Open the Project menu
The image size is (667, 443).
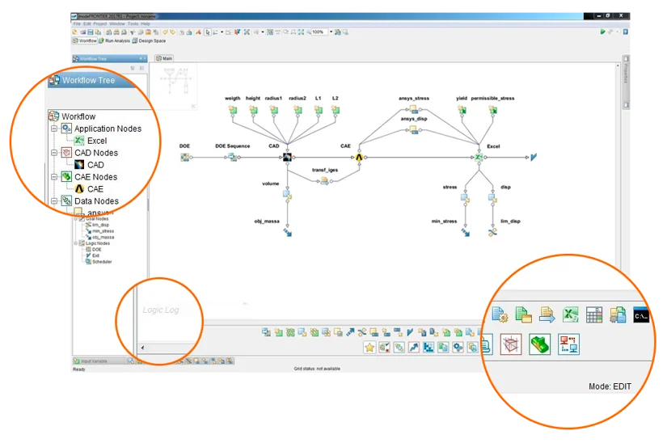coord(100,23)
